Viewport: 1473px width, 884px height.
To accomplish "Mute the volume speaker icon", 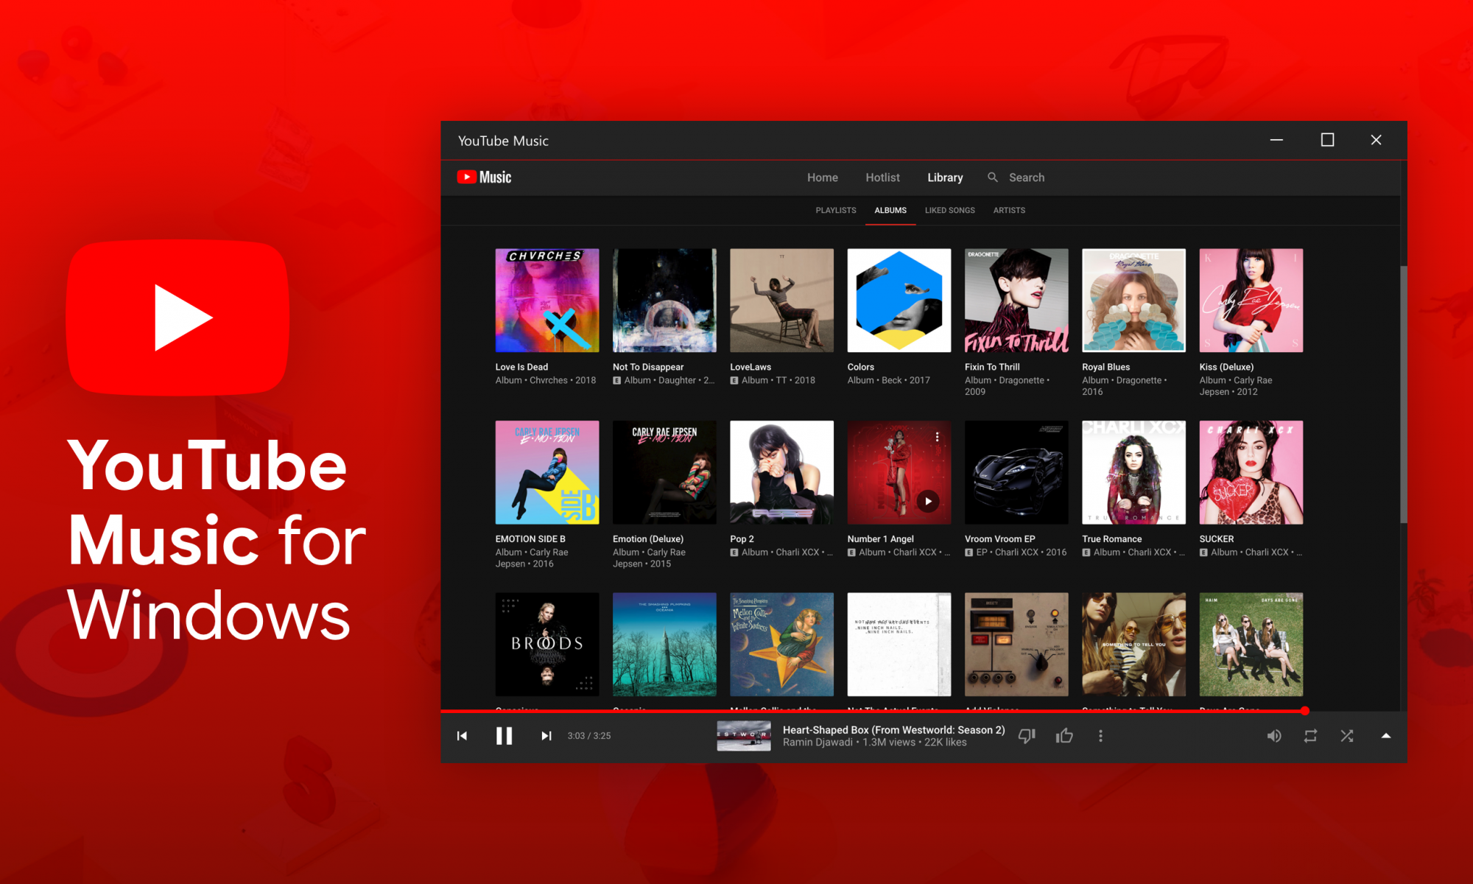I will [x=1274, y=736].
